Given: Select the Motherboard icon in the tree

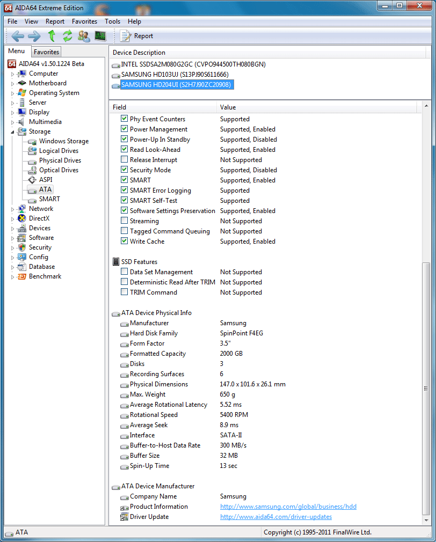Looking at the screenshot, I should (x=22, y=83).
